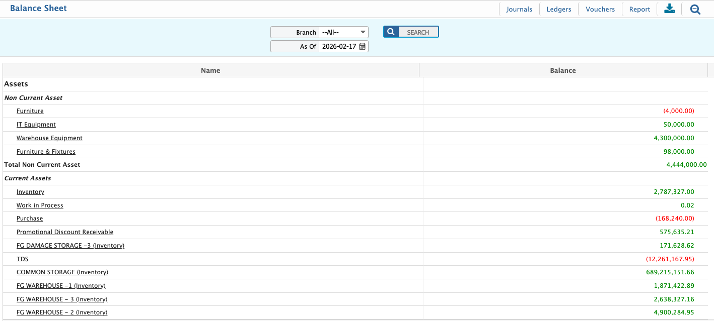Open the Ledgers tab

[558, 9]
